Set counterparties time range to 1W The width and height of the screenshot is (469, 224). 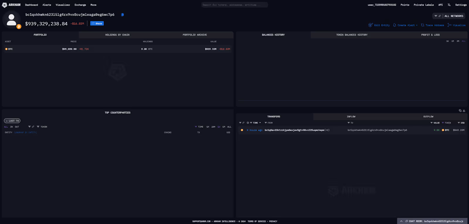[x=219, y=127]
